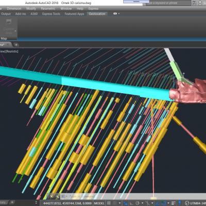Click the Realistic visual style label
This screenshot has height=206, width=206.
(x=12, y=51)
